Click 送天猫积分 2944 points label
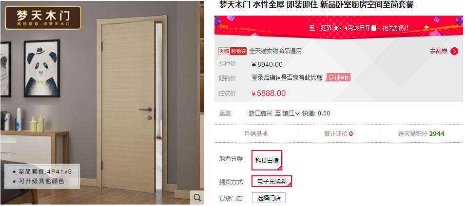Viewport: 465px width, 206px height. click(421, 133)
